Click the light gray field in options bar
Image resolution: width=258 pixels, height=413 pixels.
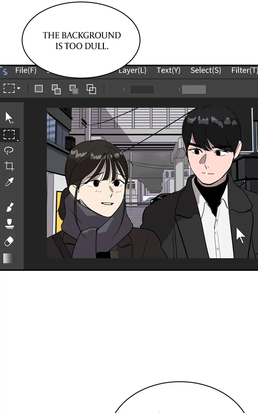194,89
